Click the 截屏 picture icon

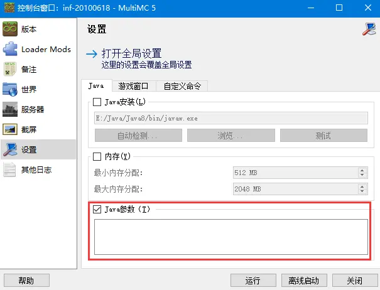pos(10,129)
